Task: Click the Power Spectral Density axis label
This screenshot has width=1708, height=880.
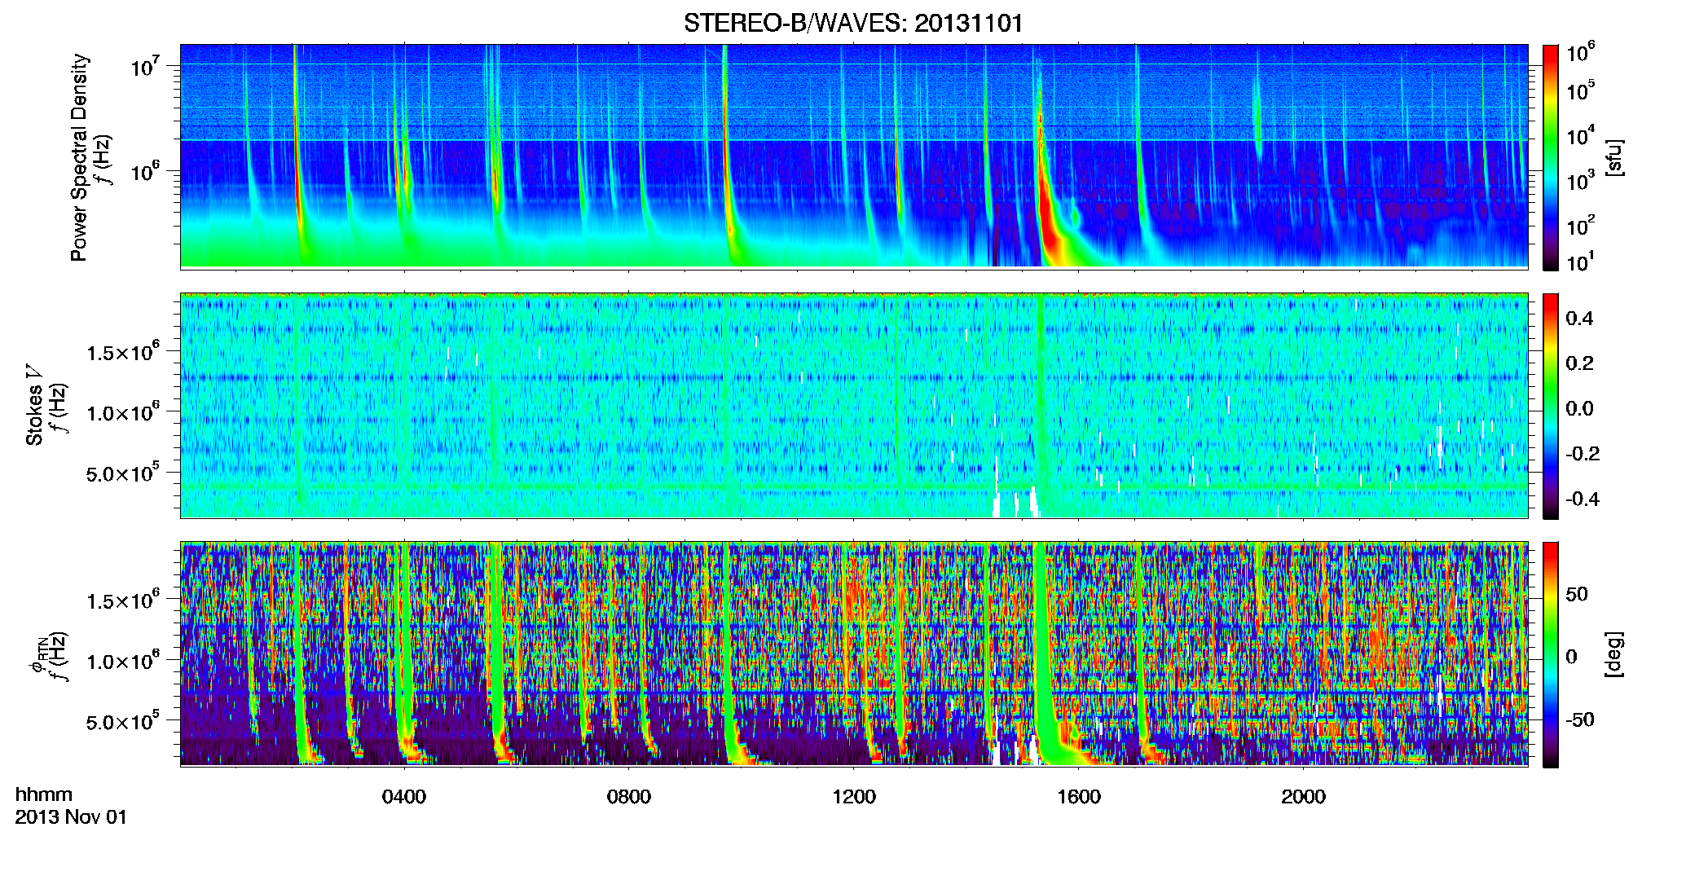Action: click(x=79, y=157)
